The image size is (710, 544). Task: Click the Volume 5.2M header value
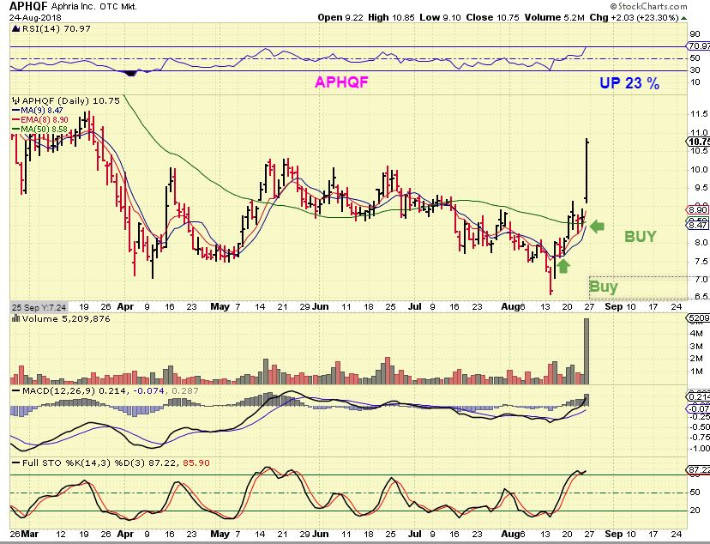555,18
